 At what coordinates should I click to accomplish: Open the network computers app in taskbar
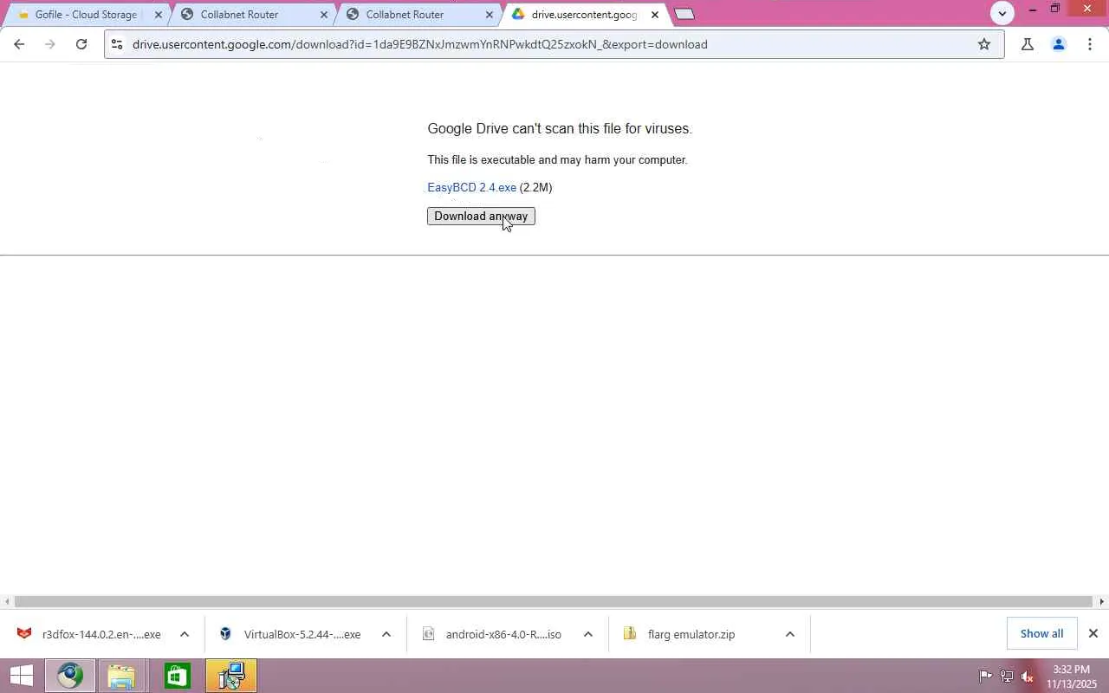[x=231, y=676]
